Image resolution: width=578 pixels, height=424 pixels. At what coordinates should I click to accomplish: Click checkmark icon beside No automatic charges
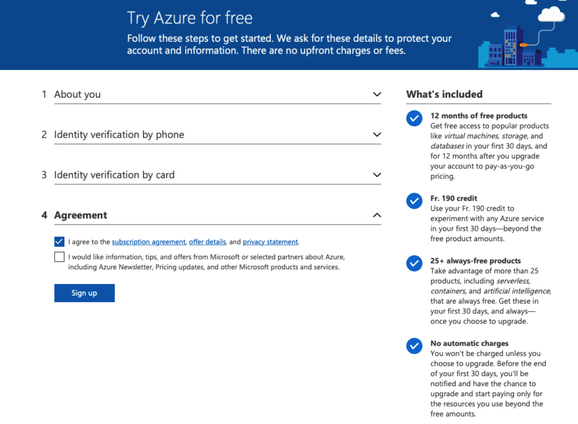point(414,346)
